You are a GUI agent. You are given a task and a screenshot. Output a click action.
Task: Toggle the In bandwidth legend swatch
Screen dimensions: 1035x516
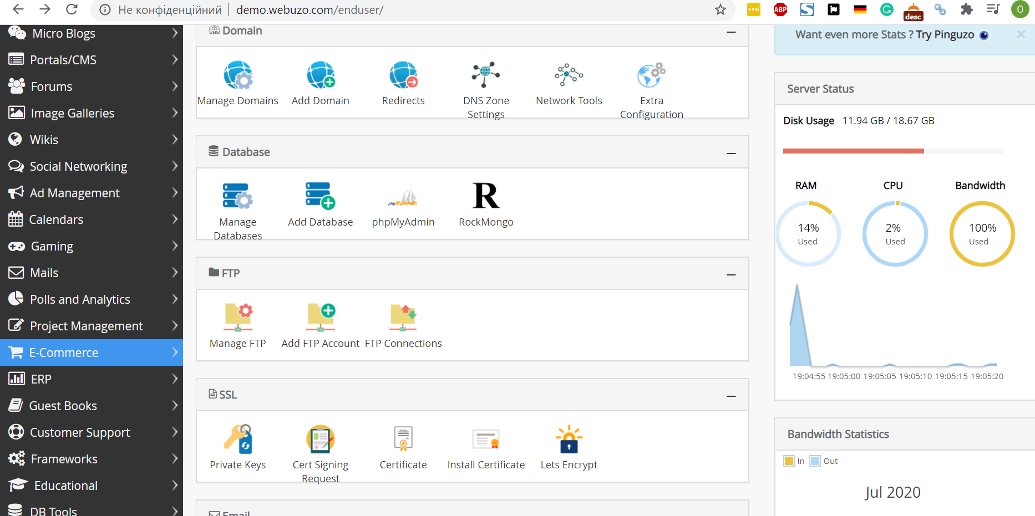click(789, 461)
